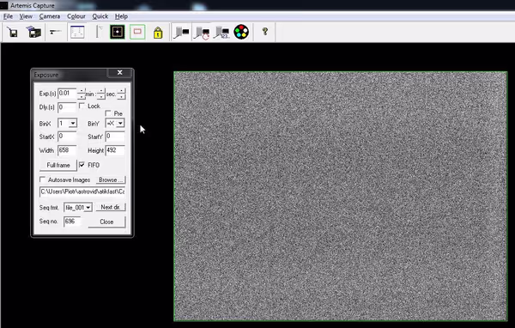This screenshot has width=515, height=328.
Task: Open the colour filter wheel icon
Action: point(241,33)
